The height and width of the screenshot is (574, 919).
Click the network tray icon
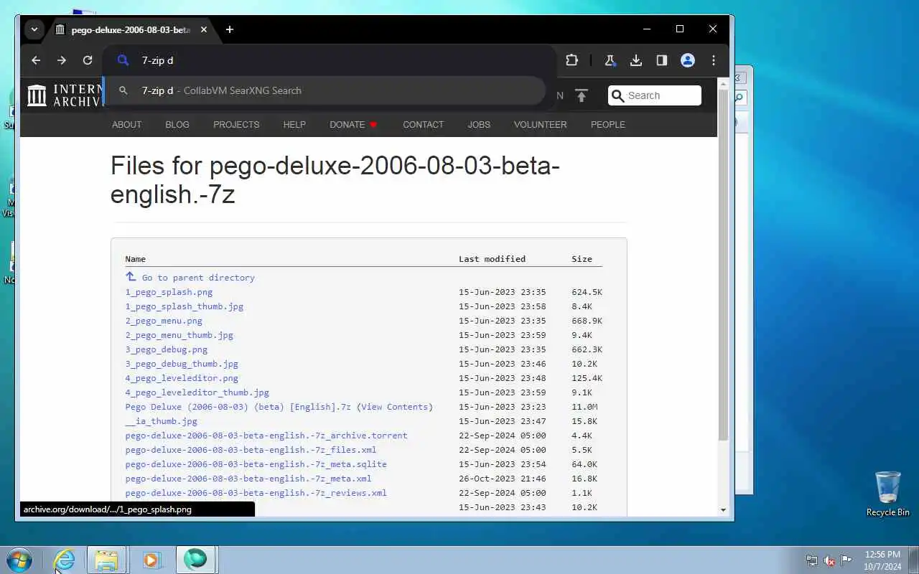click(812, 560)
